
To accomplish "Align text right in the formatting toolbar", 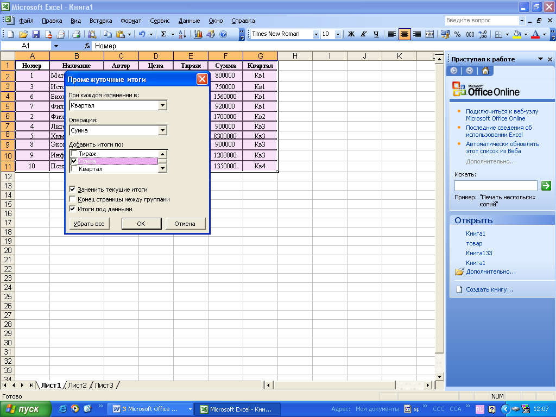I will point(417,34).
